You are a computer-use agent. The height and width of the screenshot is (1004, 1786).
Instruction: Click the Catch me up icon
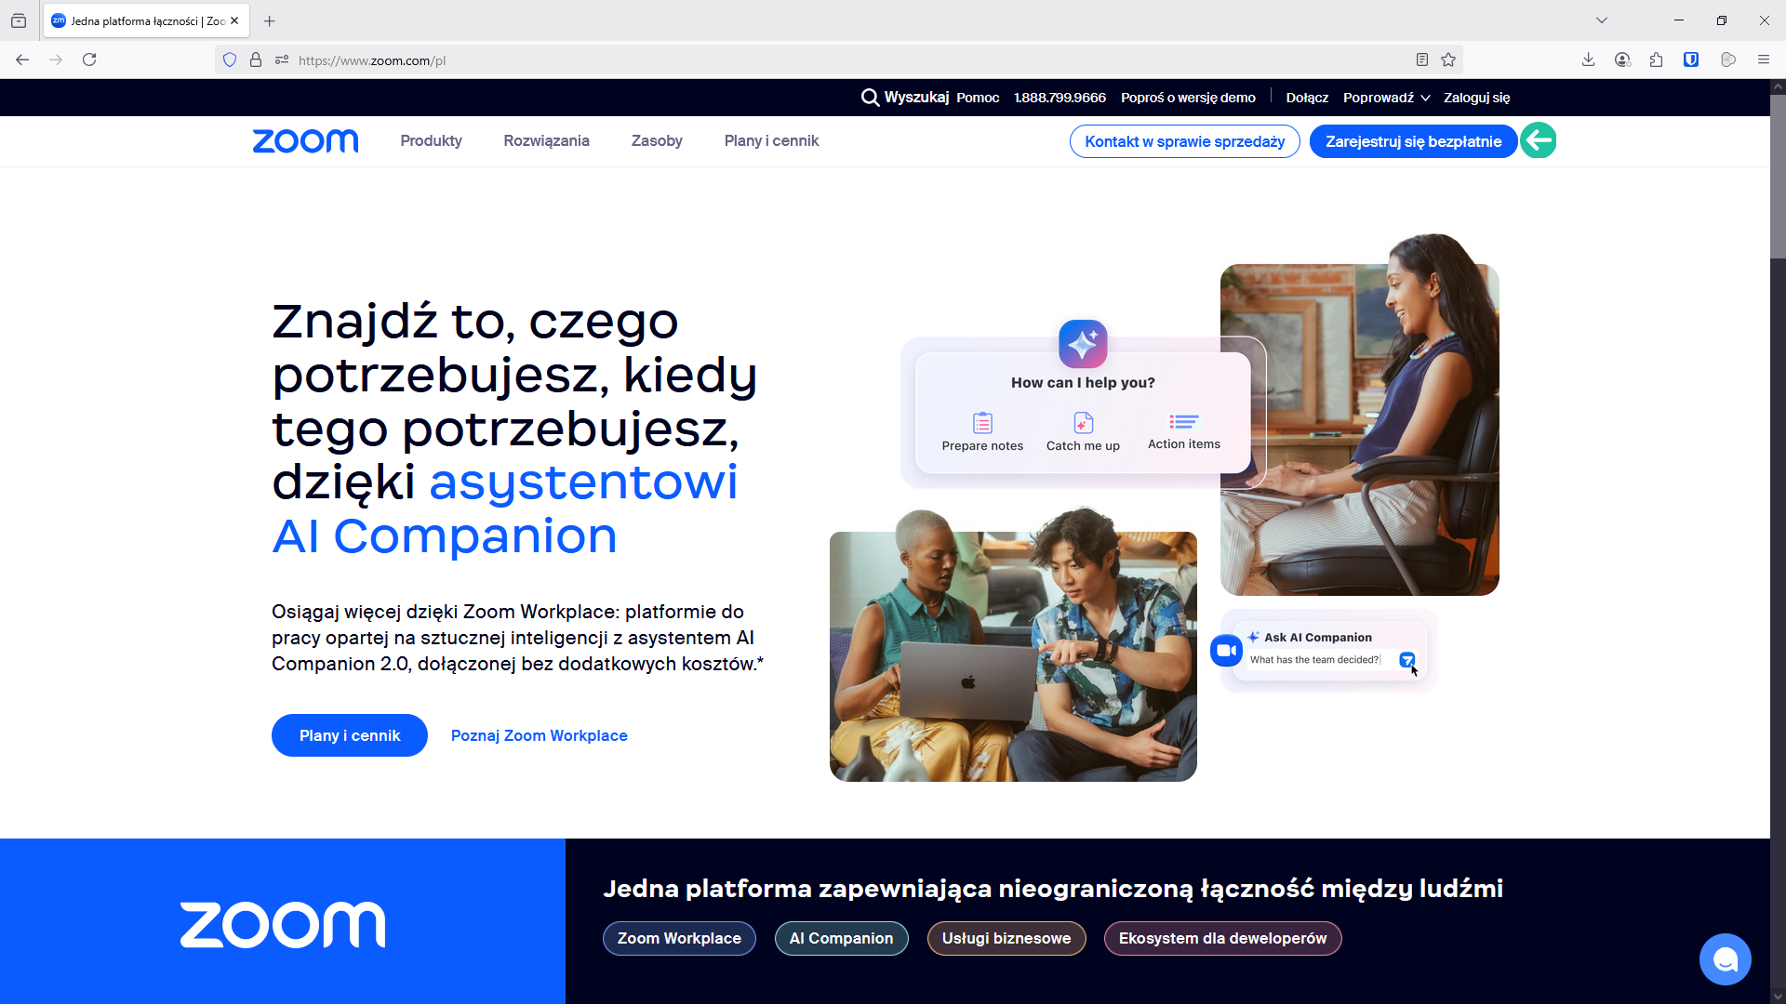(x=1083, y=423)
